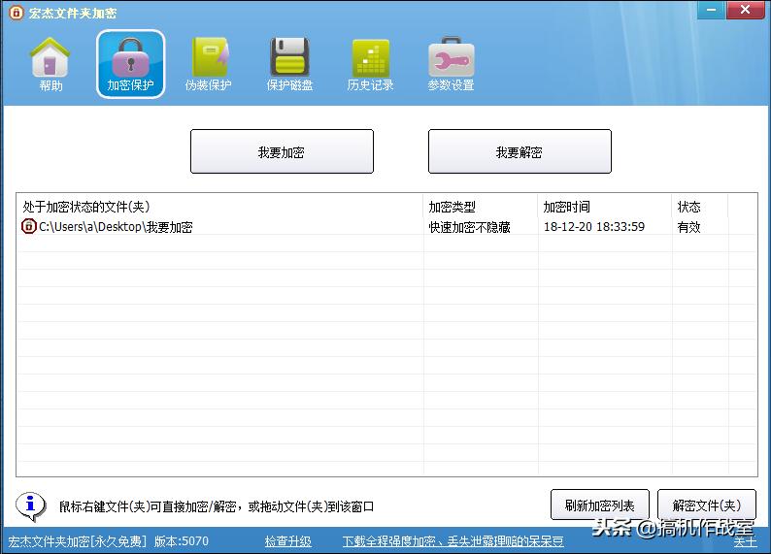The height and width of the screenshot is (554, 771).
Task: Open 保护磁盘 floppy disk icon
Action: [289, 64]
